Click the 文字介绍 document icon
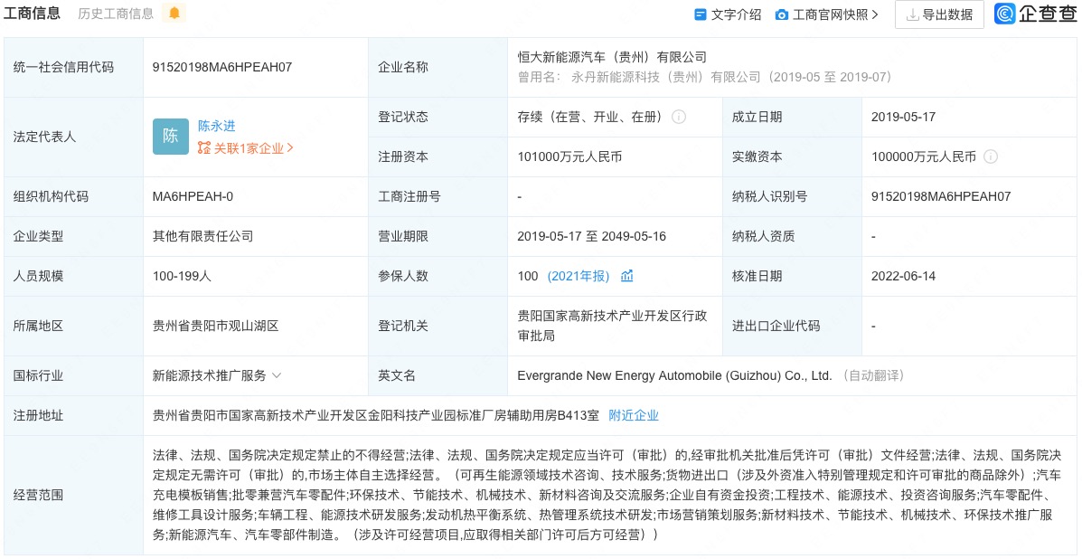 [x=700, y=14]
